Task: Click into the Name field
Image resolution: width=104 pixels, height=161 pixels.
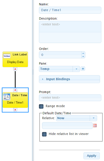Action: tap(70, 10)
